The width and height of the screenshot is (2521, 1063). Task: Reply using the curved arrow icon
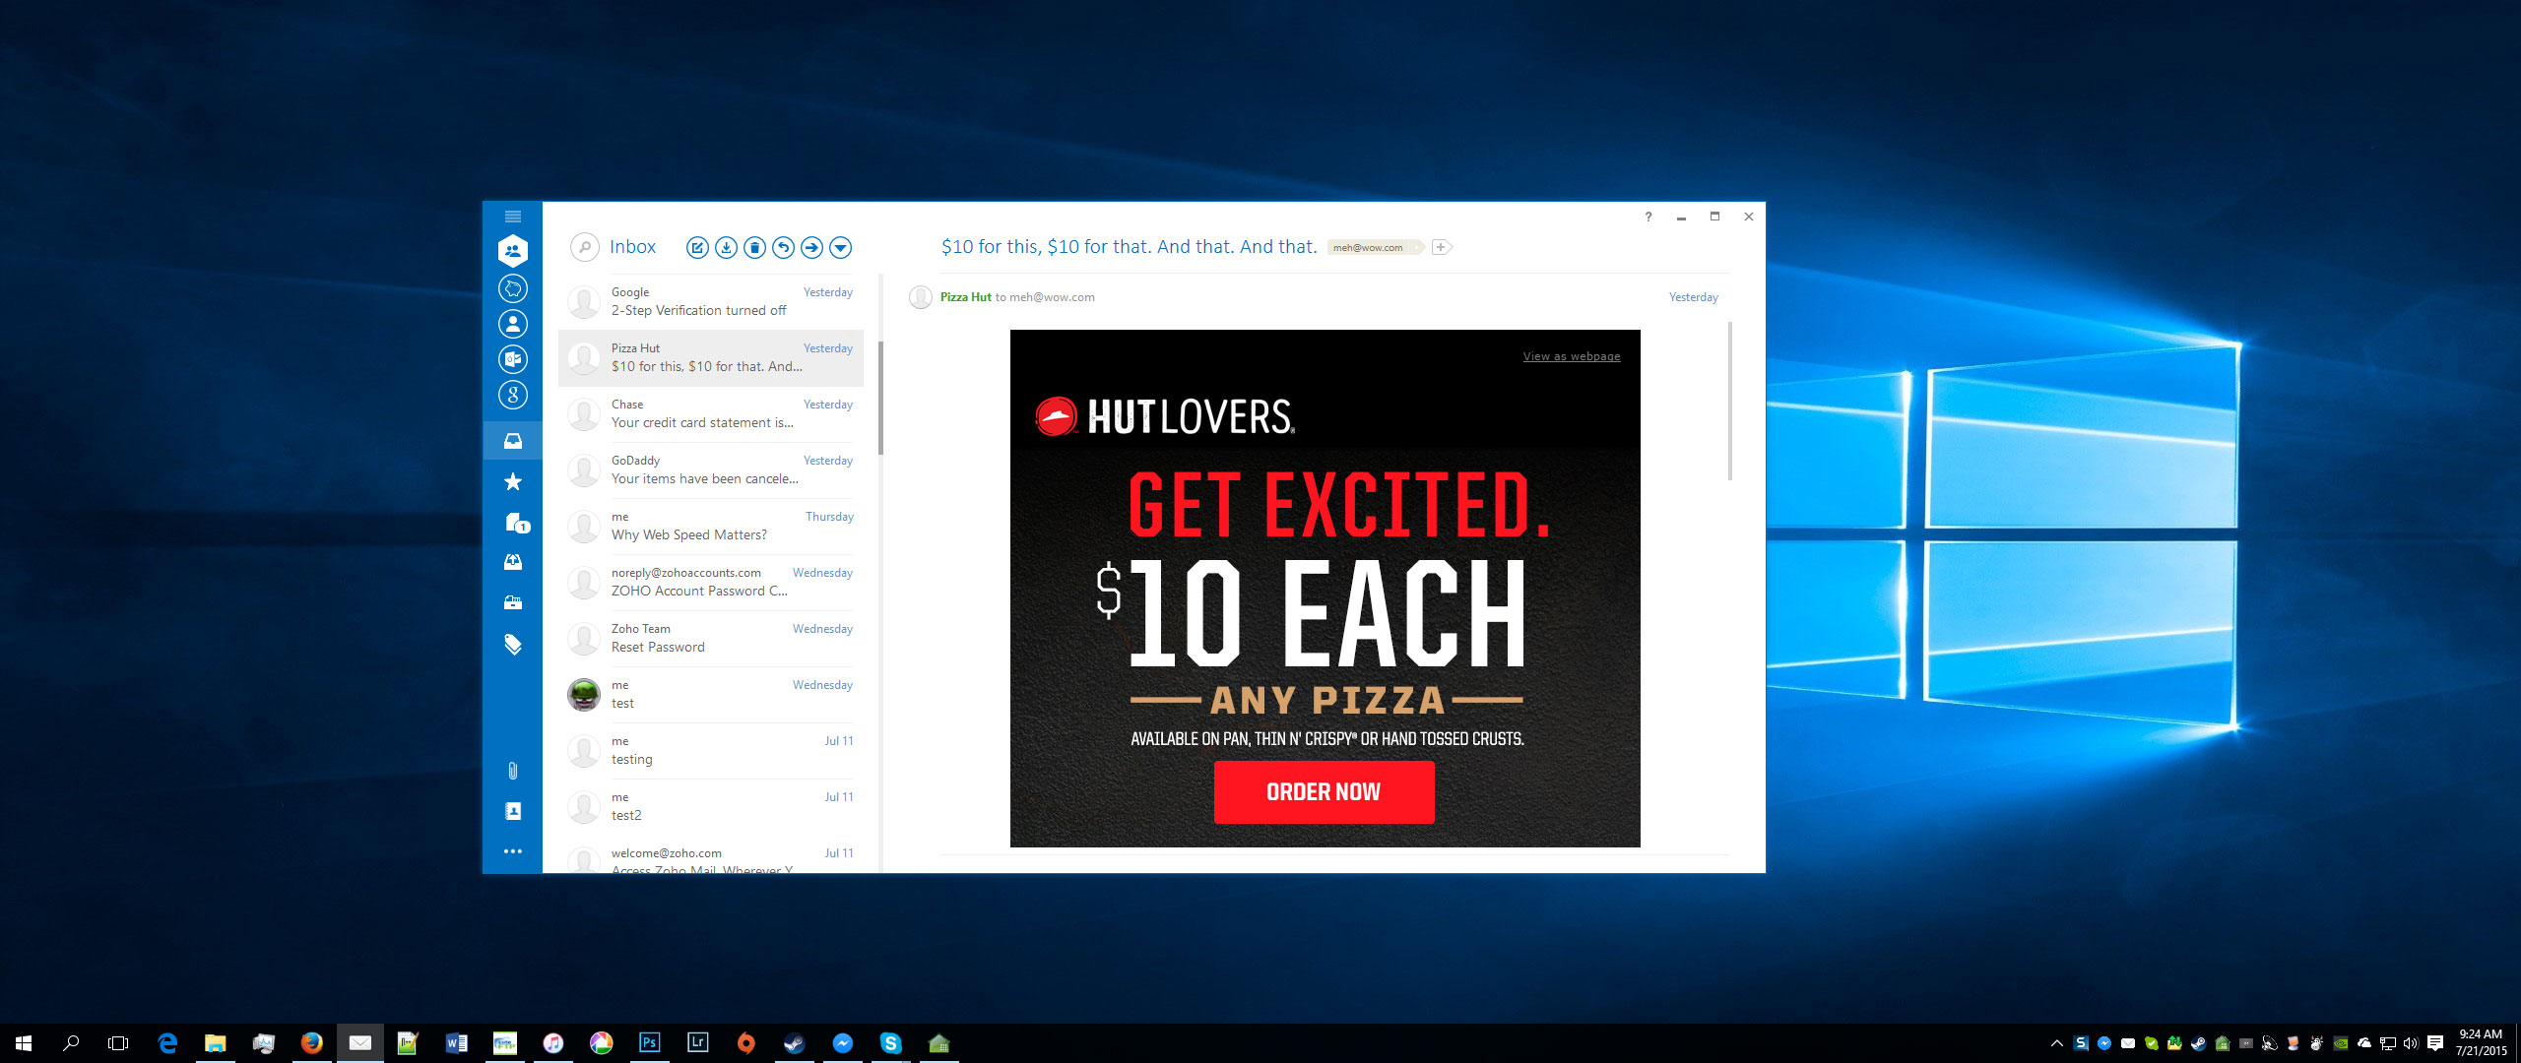(783, 248)
